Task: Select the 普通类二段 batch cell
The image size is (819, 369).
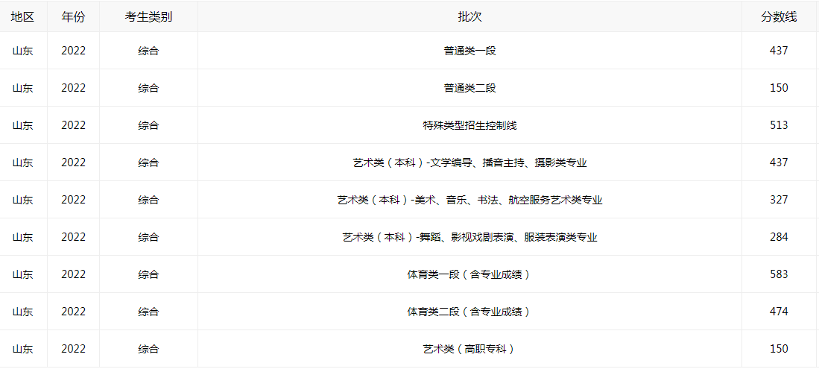Action: tap(469, 88)
